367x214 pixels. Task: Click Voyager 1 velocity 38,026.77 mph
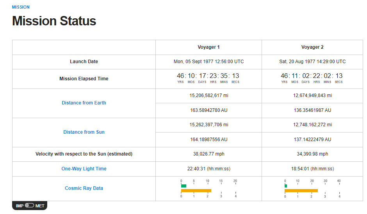click(x=208, y=154)
